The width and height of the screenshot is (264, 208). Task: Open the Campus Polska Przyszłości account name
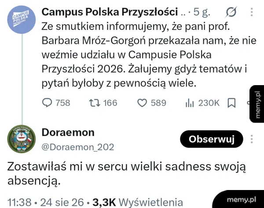point(110,12)
